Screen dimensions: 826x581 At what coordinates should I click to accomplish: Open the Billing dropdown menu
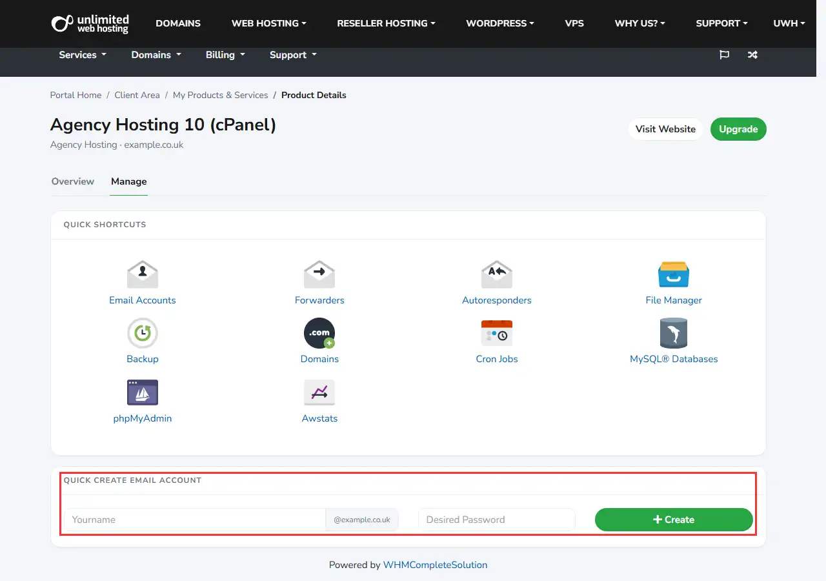[x=225, y=55]
